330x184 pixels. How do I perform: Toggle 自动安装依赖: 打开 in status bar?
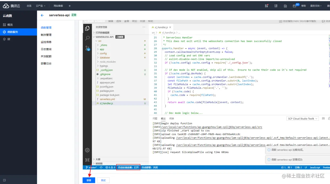click(128, 168)
